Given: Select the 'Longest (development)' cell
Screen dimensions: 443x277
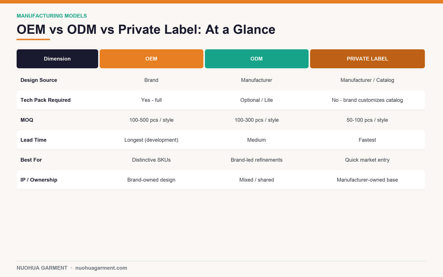Looking at the screenshot, I should coord(151,140).
